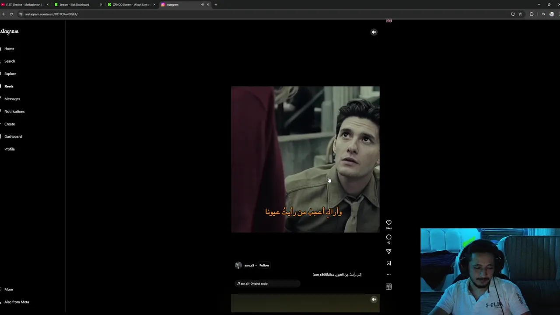560x315 pixels.
Task: Close the Instagram tab
Action: [208, 4]
